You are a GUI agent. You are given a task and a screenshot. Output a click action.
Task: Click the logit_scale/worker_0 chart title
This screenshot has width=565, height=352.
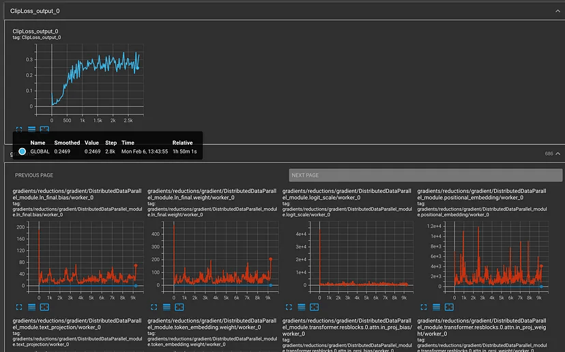[x=347, y=194]
